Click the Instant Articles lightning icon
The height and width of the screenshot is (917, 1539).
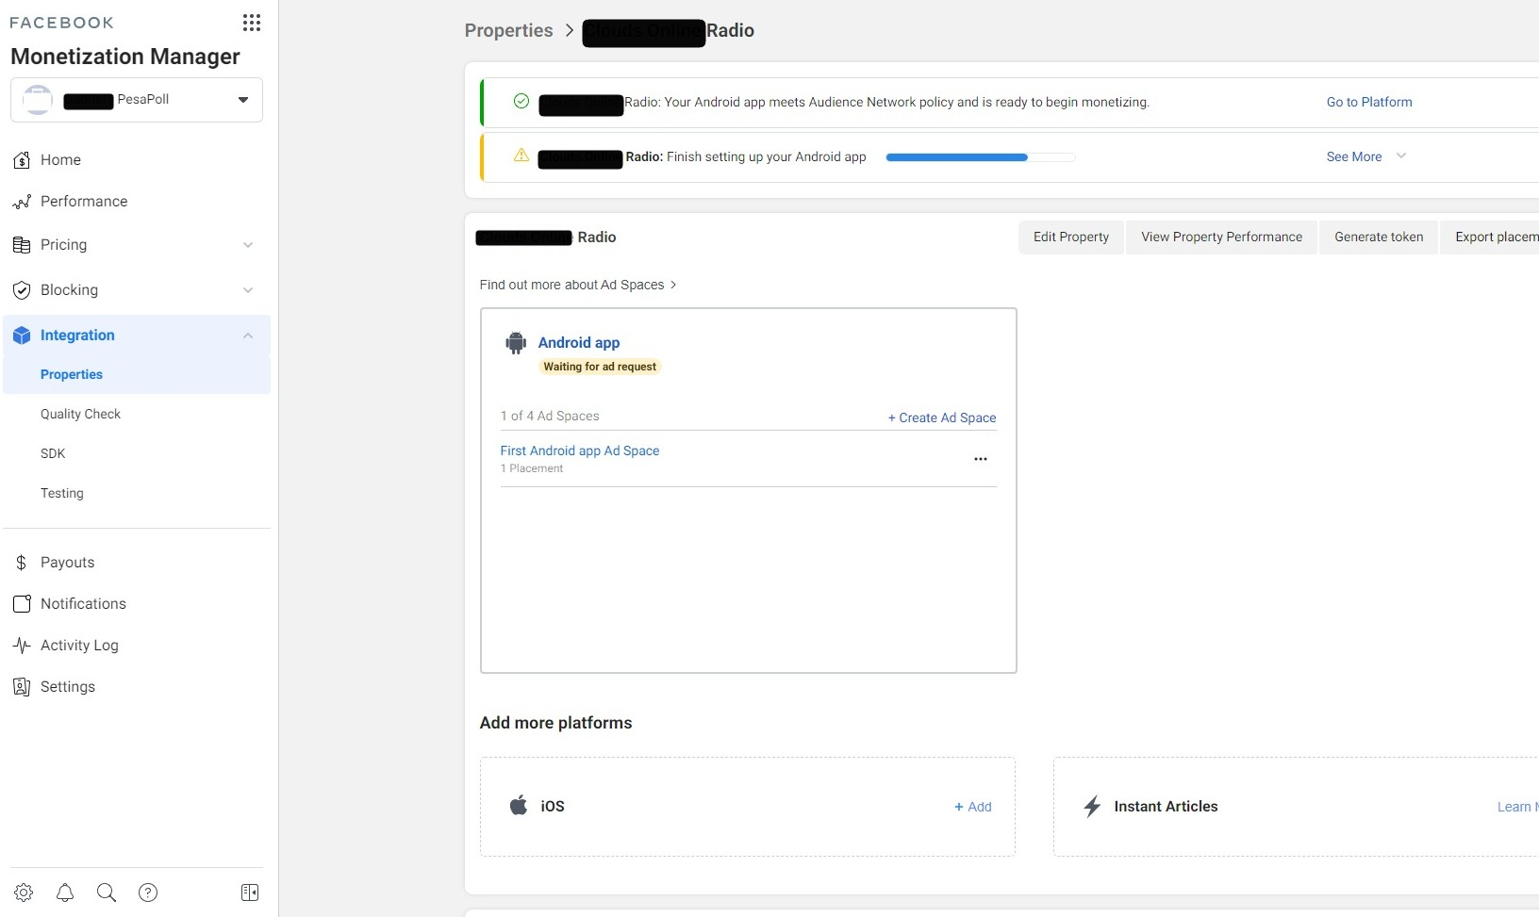click(1092, 807)
